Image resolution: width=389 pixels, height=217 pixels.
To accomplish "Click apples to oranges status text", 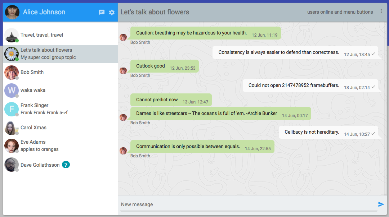I will [40, 149].
